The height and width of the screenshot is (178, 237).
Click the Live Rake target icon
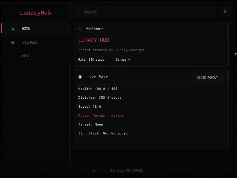80,77
